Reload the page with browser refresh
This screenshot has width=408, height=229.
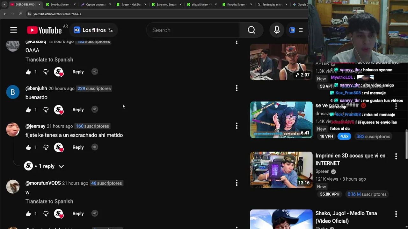(20, 14)
